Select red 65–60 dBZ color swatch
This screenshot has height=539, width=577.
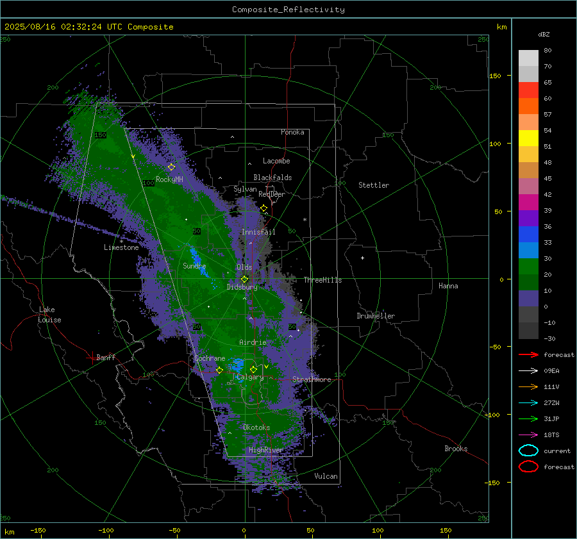pyautogui.click(x=528, y=90)
